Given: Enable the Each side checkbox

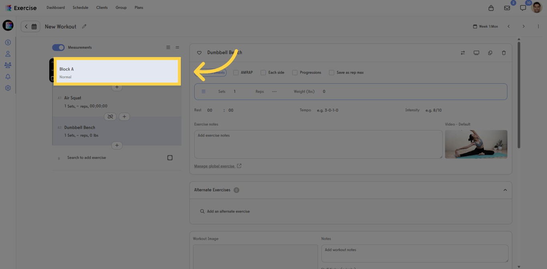Looking at the screenshot, I should point(263,72).
